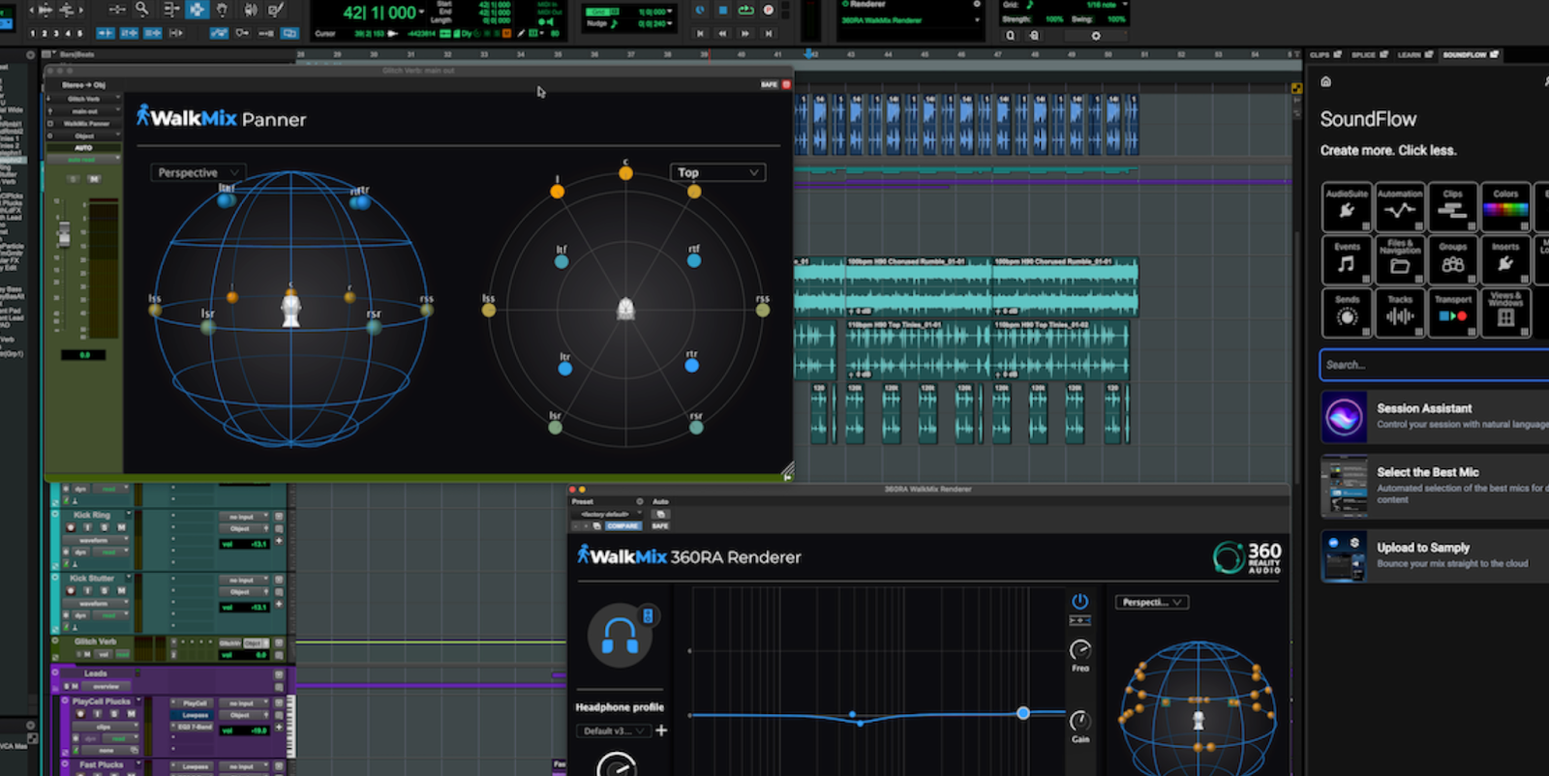Toggle the blue COMPARE button
Image resolution: width=1549 pixels, height=776 pixels.
pos(623,526)
